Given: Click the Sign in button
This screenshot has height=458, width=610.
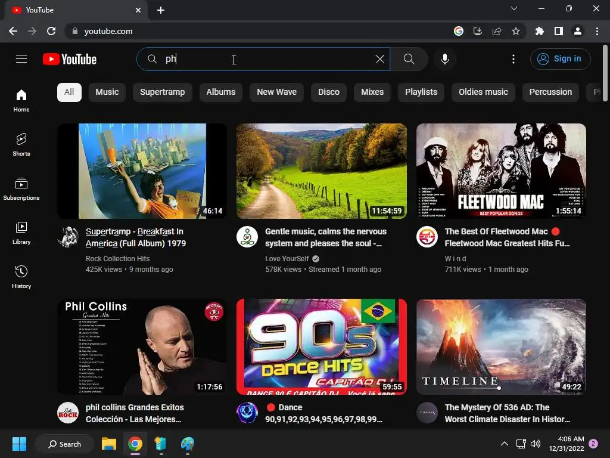Looking at the screenshot, I should coord(560,59).
